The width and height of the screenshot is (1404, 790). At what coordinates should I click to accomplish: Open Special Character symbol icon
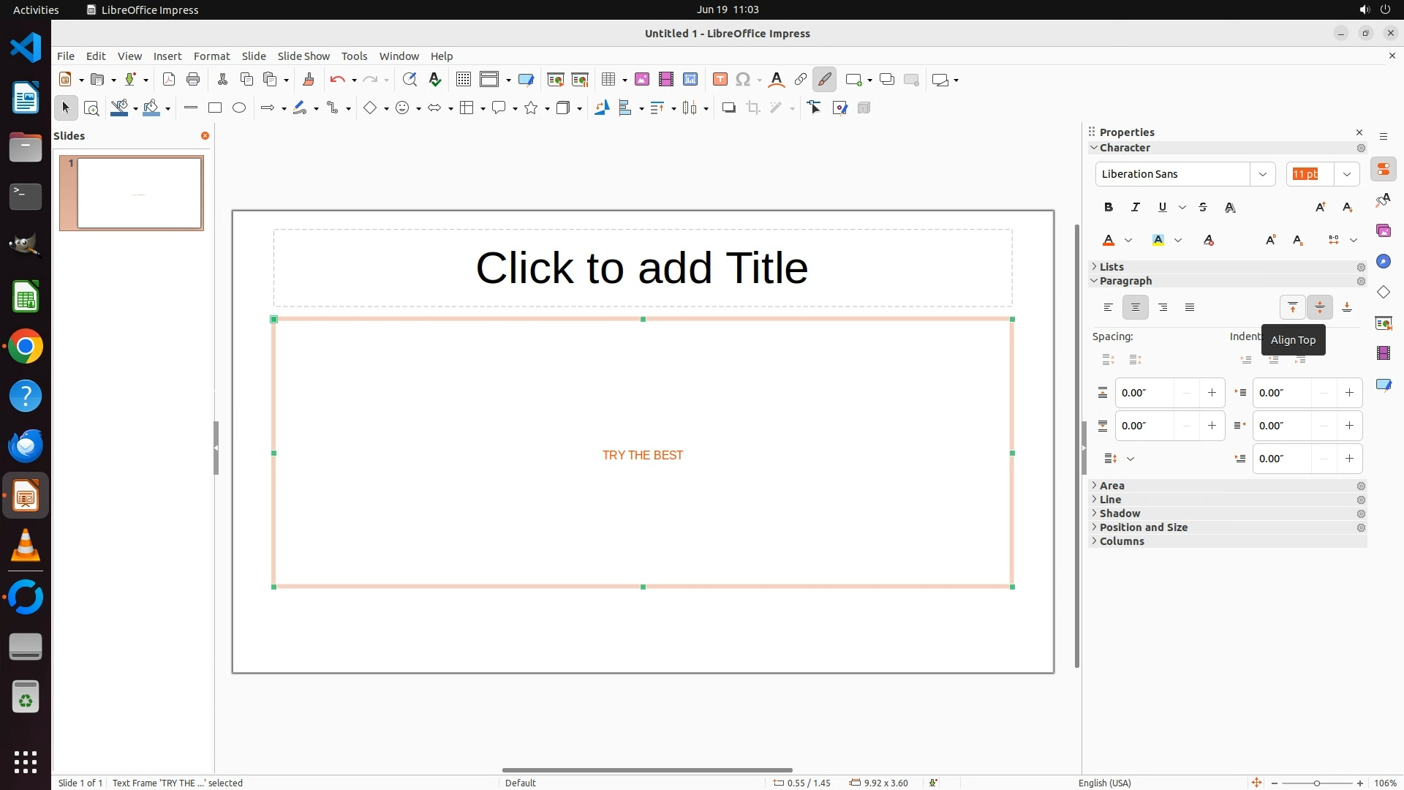click(743, 80)
